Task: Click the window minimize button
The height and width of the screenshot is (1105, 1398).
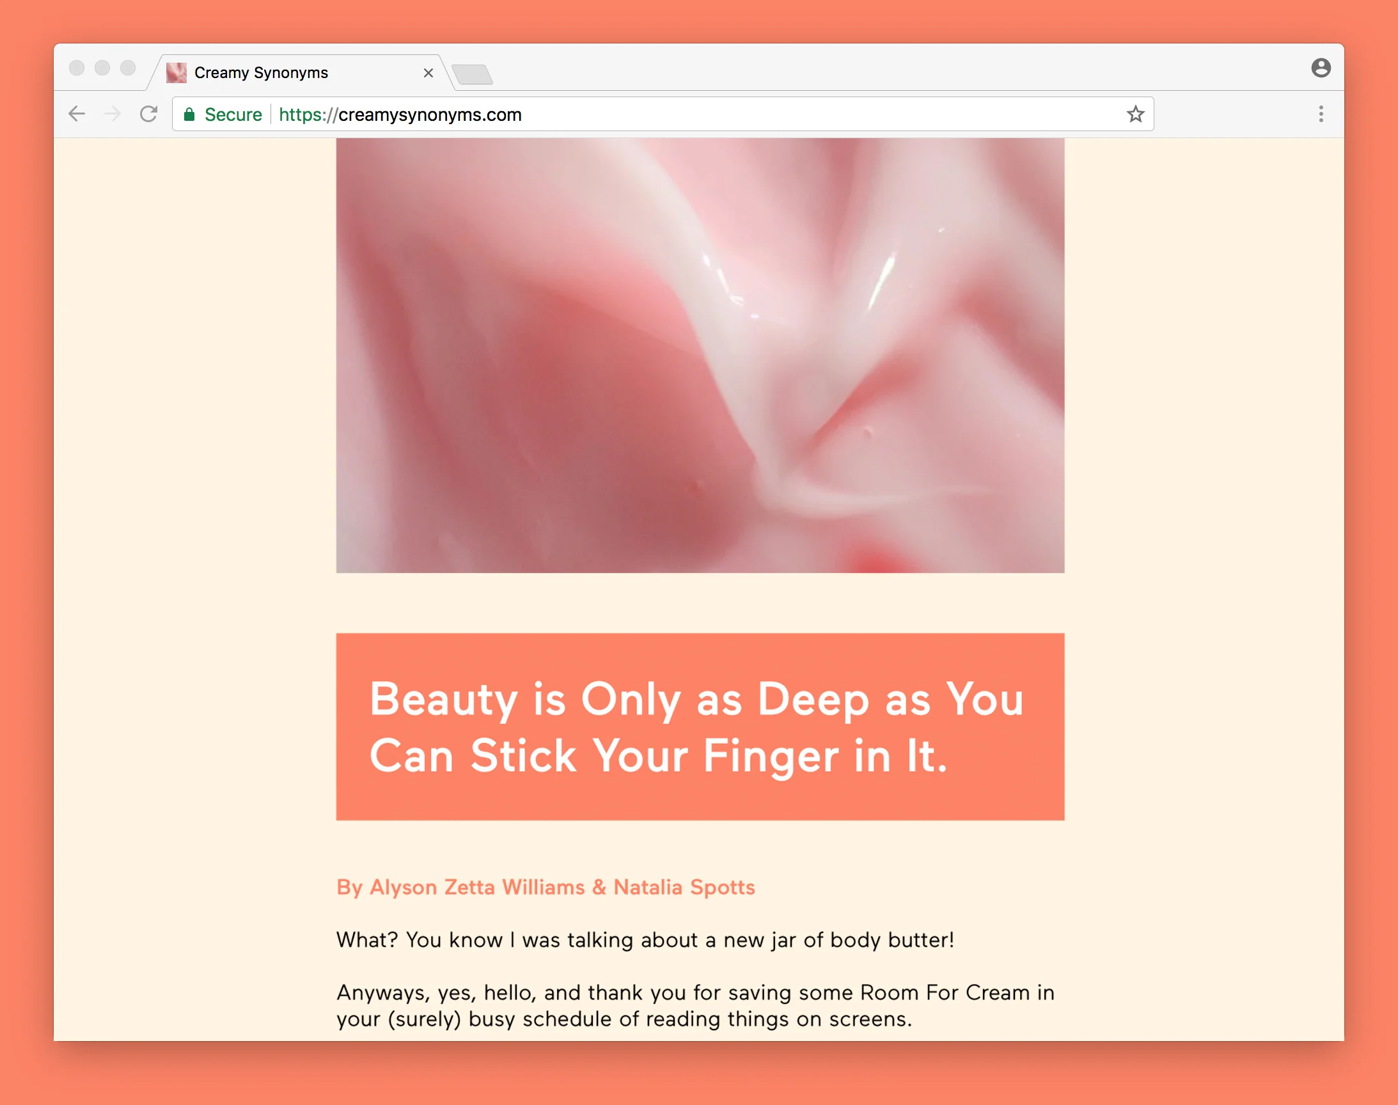Action: click(x=102, y=67)
